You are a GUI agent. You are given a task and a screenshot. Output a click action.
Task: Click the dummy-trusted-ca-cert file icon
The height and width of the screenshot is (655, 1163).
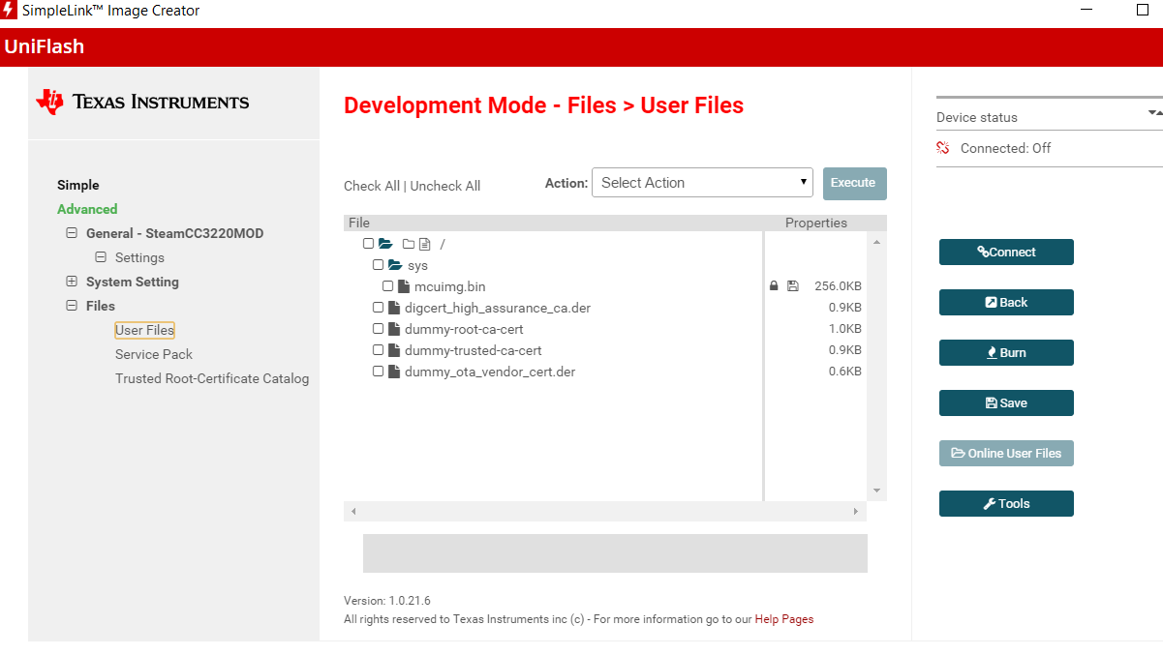(393, 350)
